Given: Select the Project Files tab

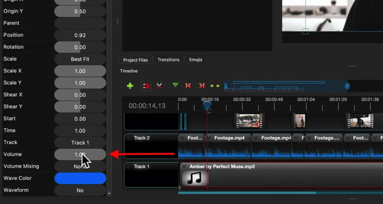Looking at the screenshot, I should coord(136,60).
